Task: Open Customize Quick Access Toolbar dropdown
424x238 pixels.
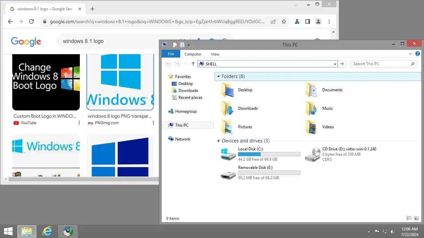Action: tap(188, 45)
